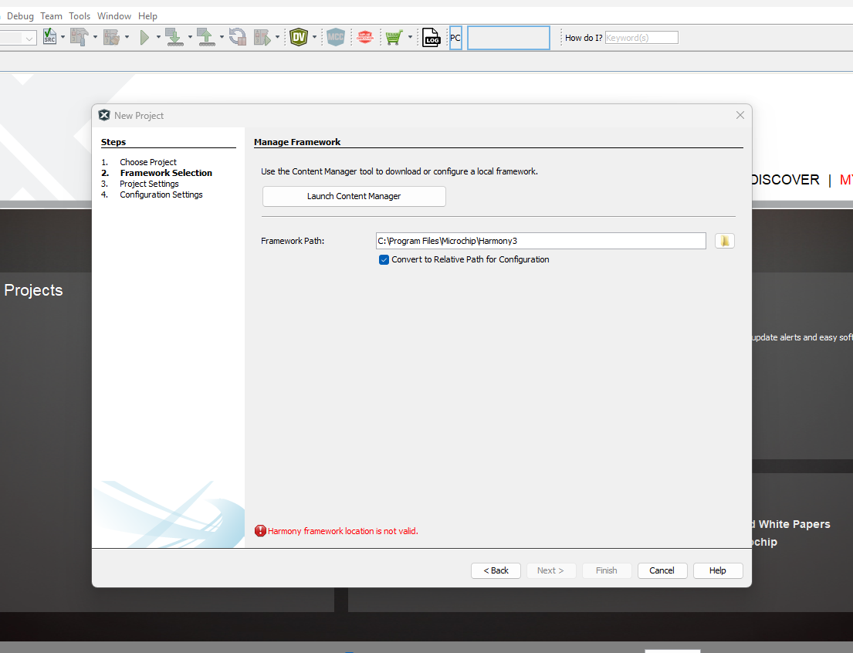Open the microchipDIRECT shopping cart icon
Screen dimensions: 853x653
(394, 37)
